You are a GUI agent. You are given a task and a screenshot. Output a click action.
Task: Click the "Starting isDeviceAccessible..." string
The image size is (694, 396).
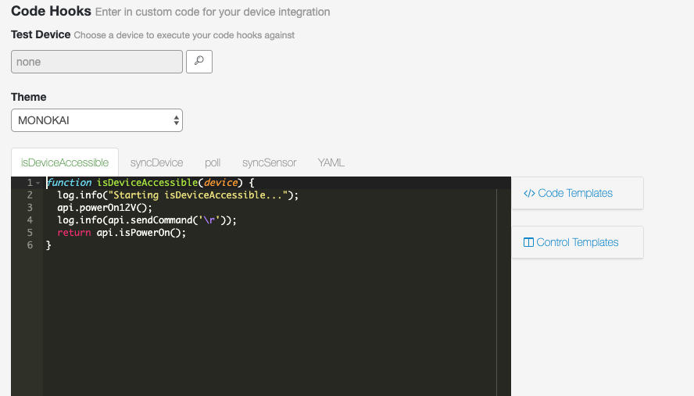pos(198,195)
